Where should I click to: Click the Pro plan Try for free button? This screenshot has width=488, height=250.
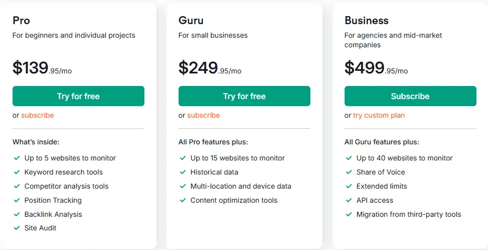(78, 96)
